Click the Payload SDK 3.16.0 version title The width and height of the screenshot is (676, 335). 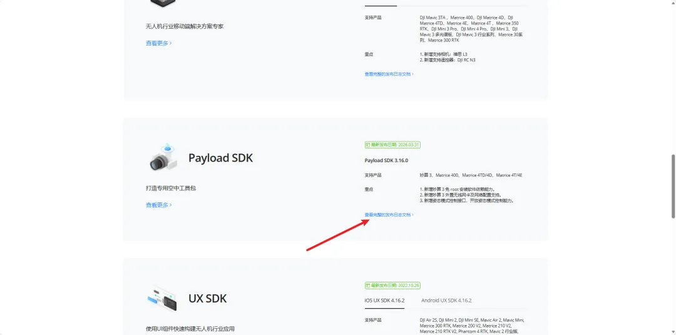coord(386,160)
